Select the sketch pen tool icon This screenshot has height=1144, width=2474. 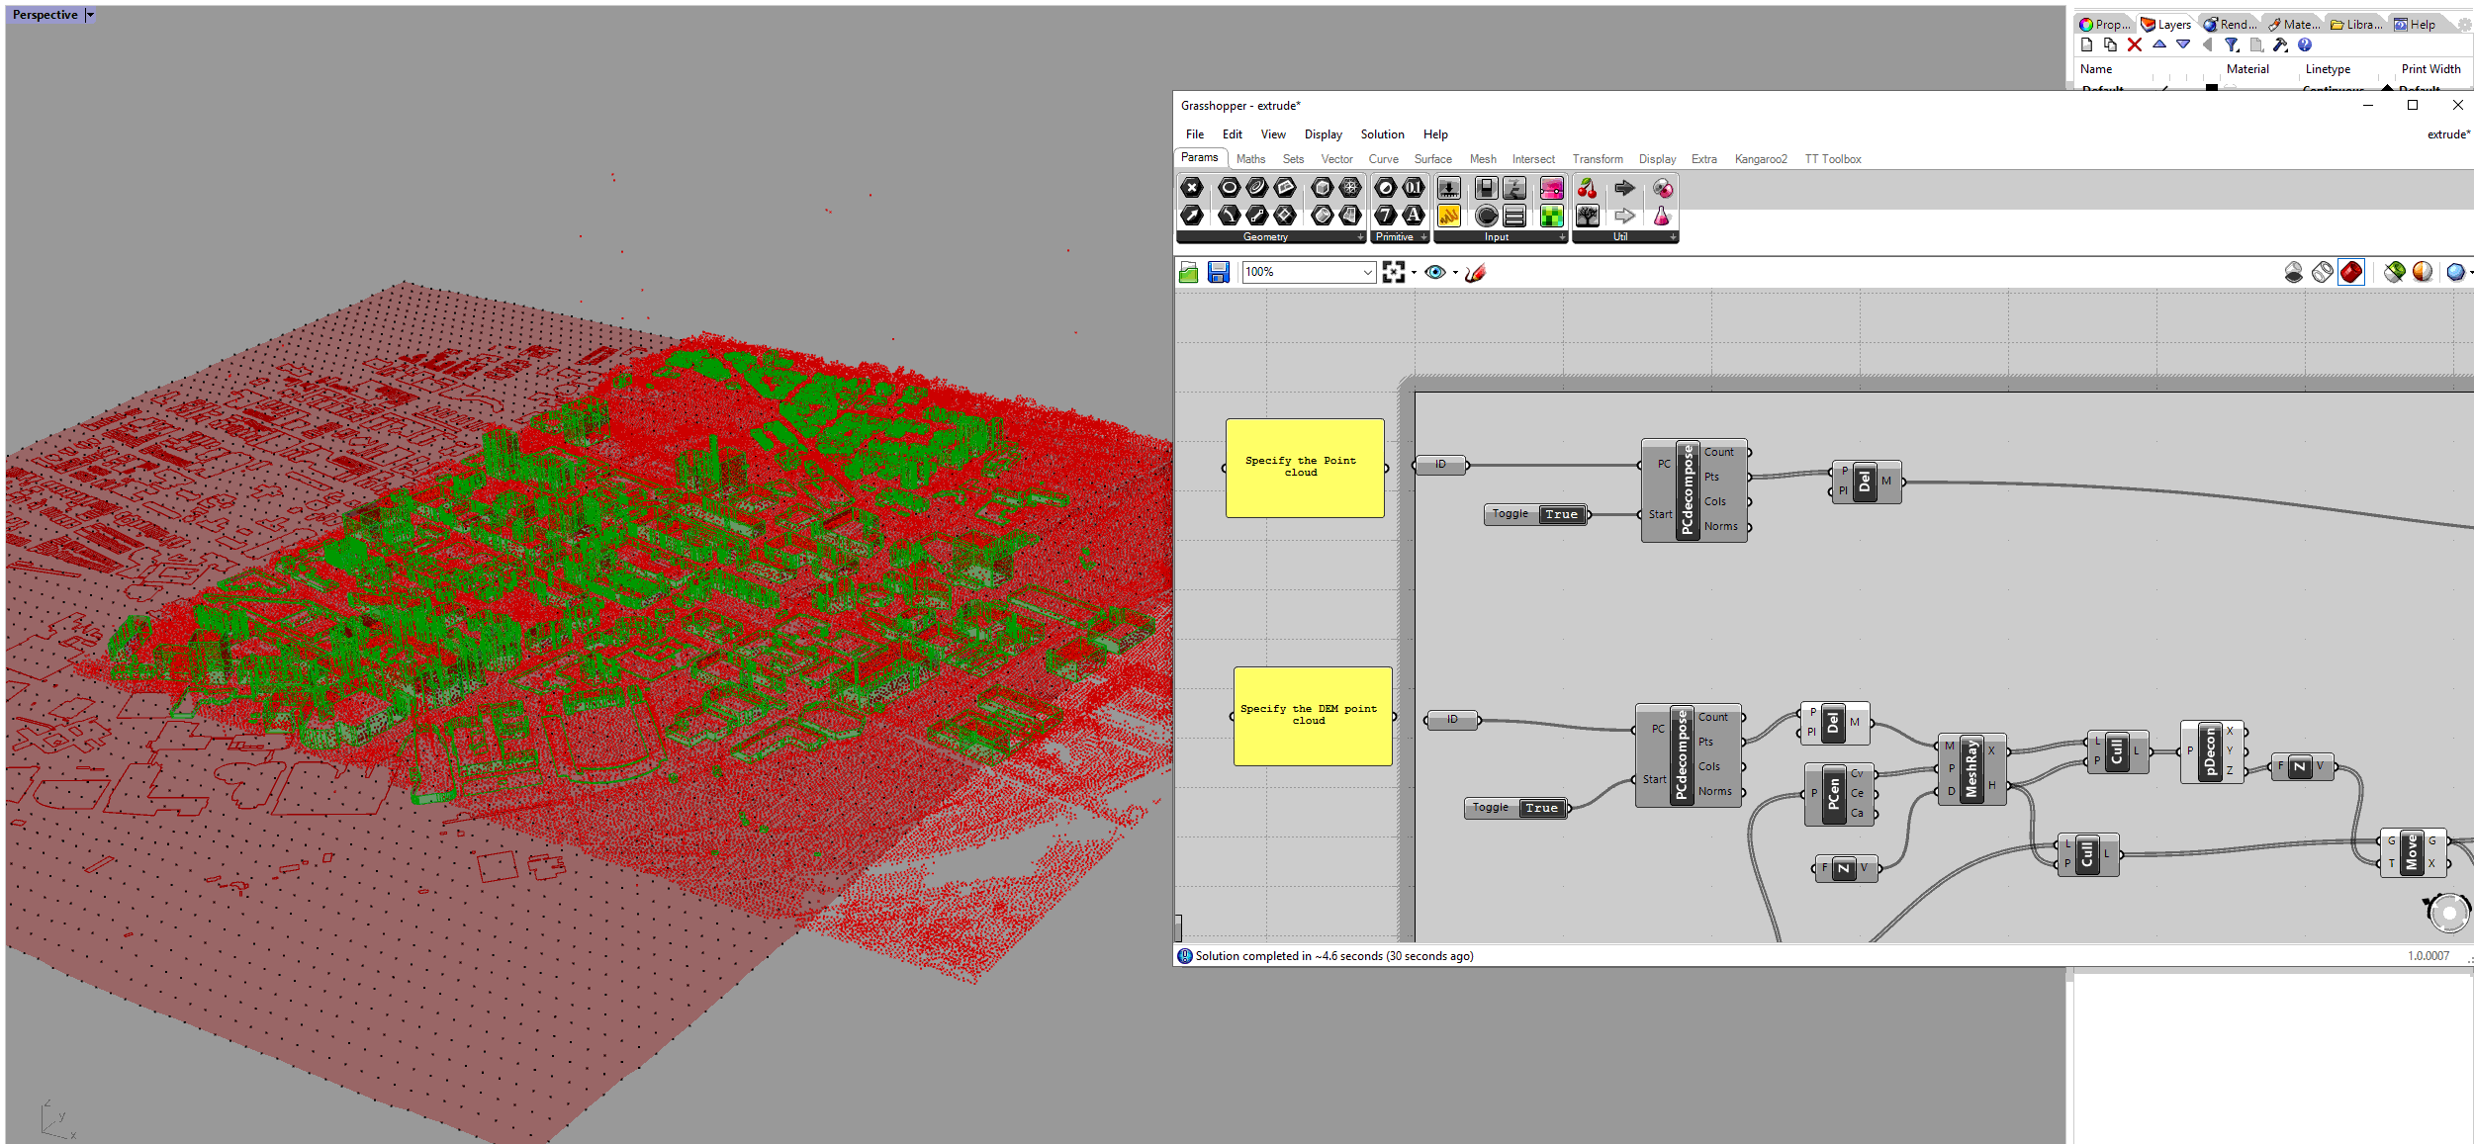click(x=1475, y=273)
